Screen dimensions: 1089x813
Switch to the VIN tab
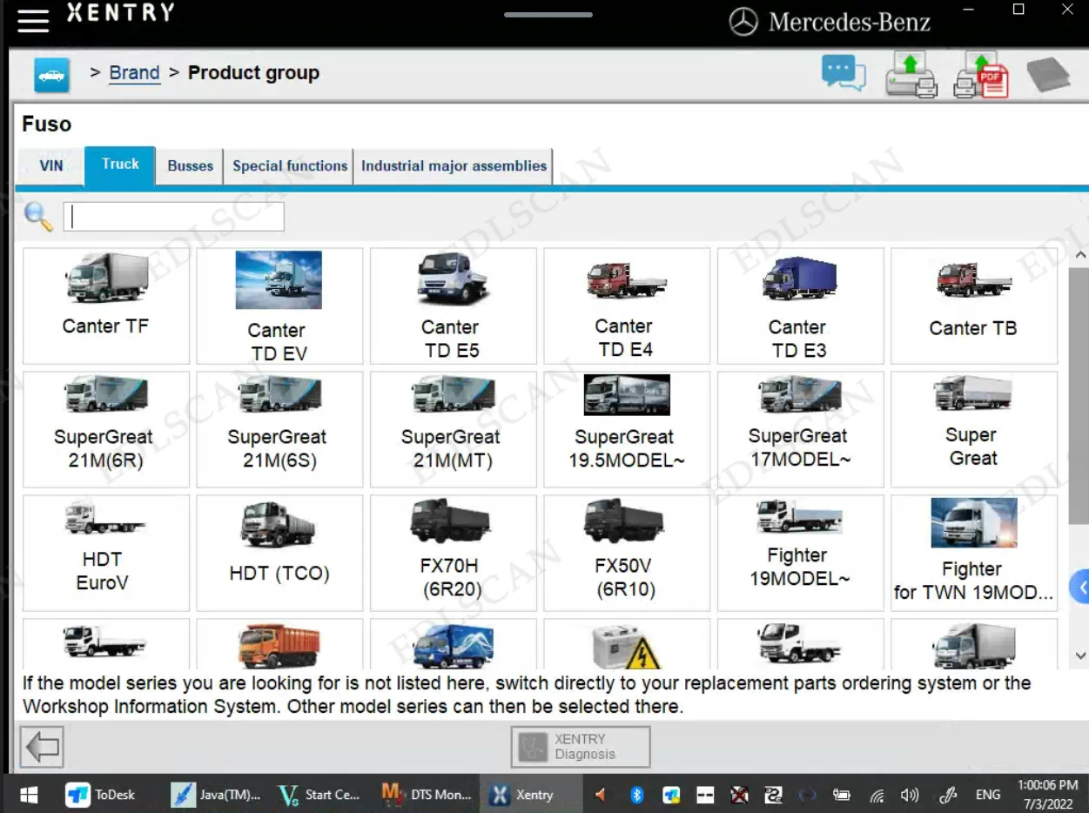51,165
